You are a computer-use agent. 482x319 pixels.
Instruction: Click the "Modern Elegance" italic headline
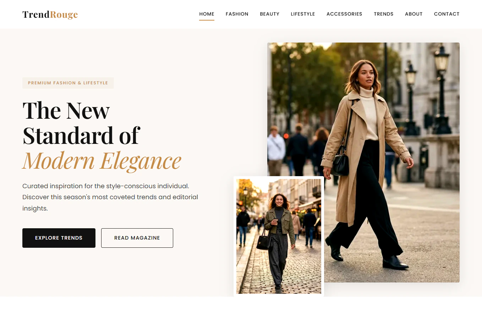click(102, 161)
